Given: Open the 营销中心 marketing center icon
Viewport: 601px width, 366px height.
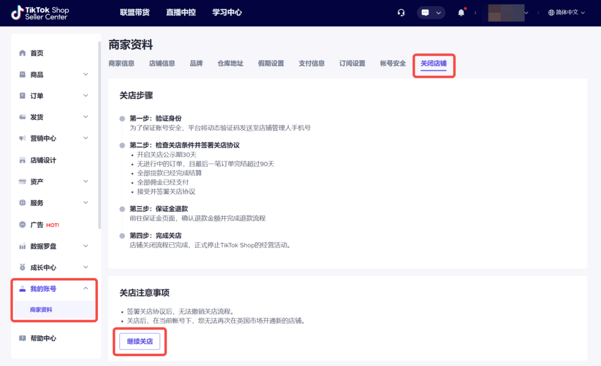Looking at the screenshot, I should [x=21, y=138].
